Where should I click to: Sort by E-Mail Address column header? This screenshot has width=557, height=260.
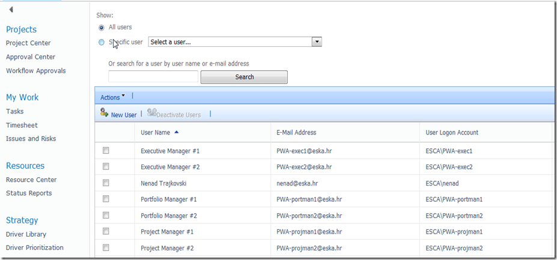tap(296, 133)
